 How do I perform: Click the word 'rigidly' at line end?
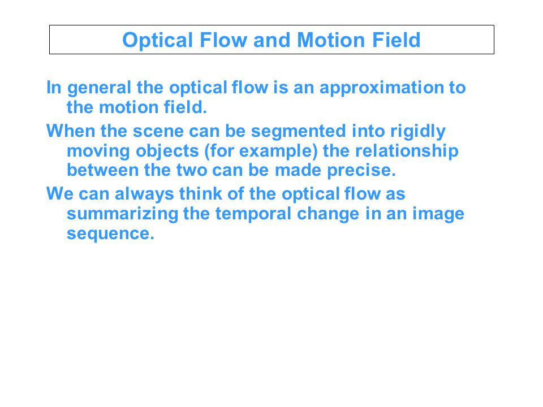pos(418,132)
